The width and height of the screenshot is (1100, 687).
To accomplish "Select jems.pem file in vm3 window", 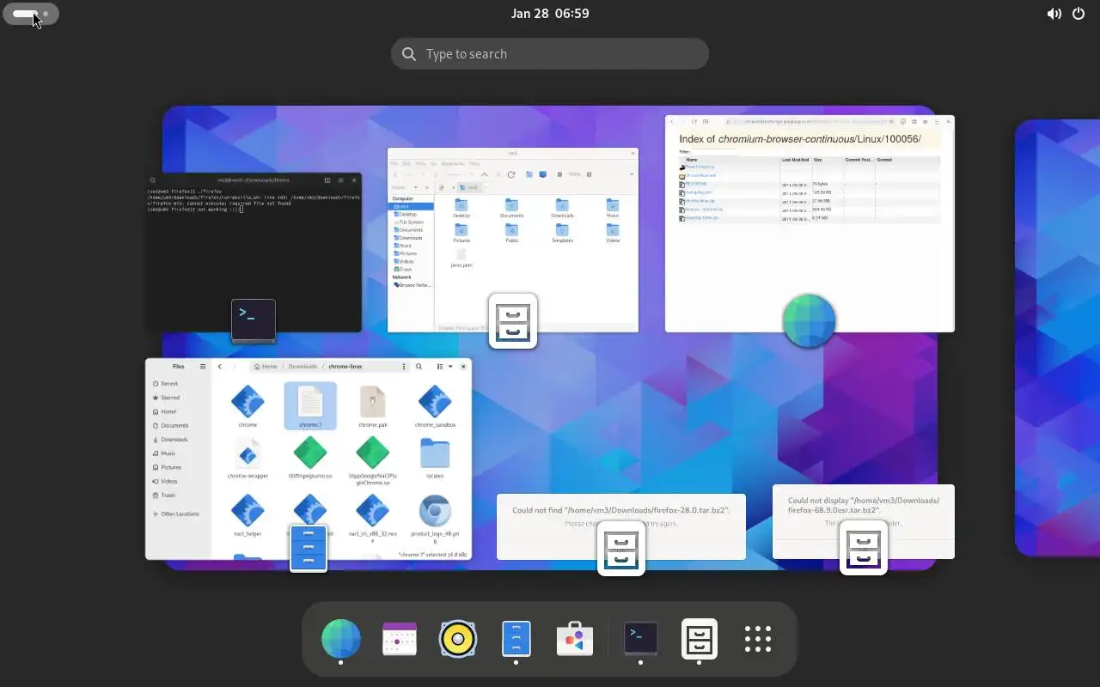I will point(461,258).
